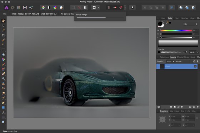
Task: Select the Move tool arrow
Action: pyautogui.click(x=3, y=26)
